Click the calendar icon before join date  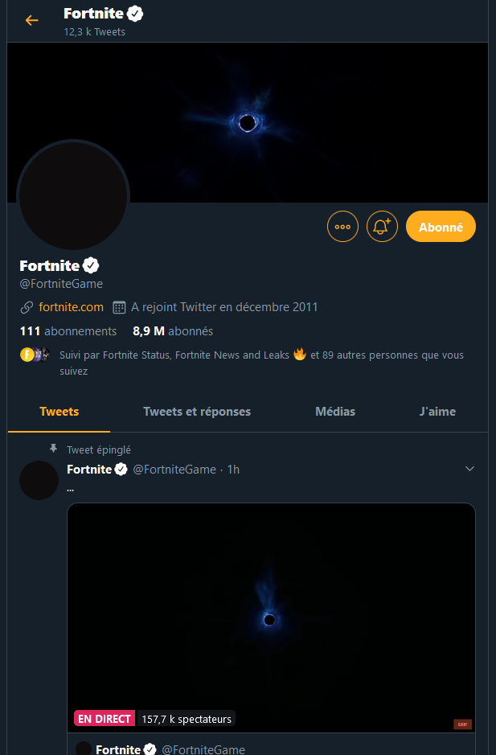coord(119,307)
